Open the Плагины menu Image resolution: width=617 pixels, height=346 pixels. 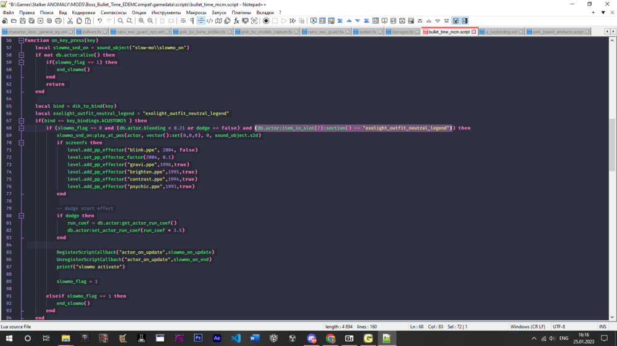[241, 12]
